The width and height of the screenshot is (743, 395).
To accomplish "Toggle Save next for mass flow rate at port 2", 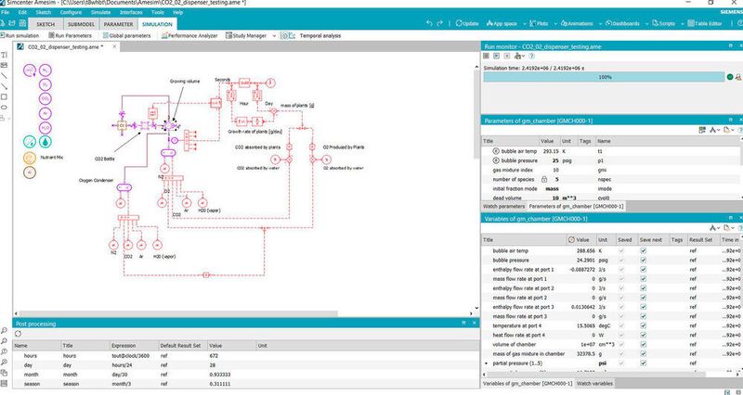I will 643,298.
